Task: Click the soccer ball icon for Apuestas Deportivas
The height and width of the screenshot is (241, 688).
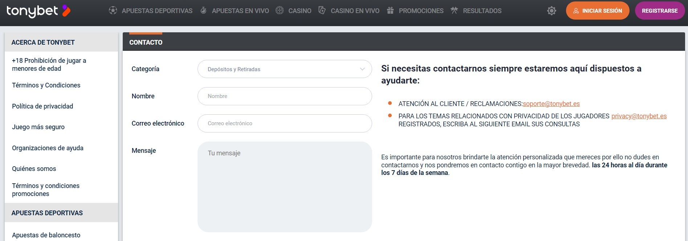Action: (x=113, y=11)
